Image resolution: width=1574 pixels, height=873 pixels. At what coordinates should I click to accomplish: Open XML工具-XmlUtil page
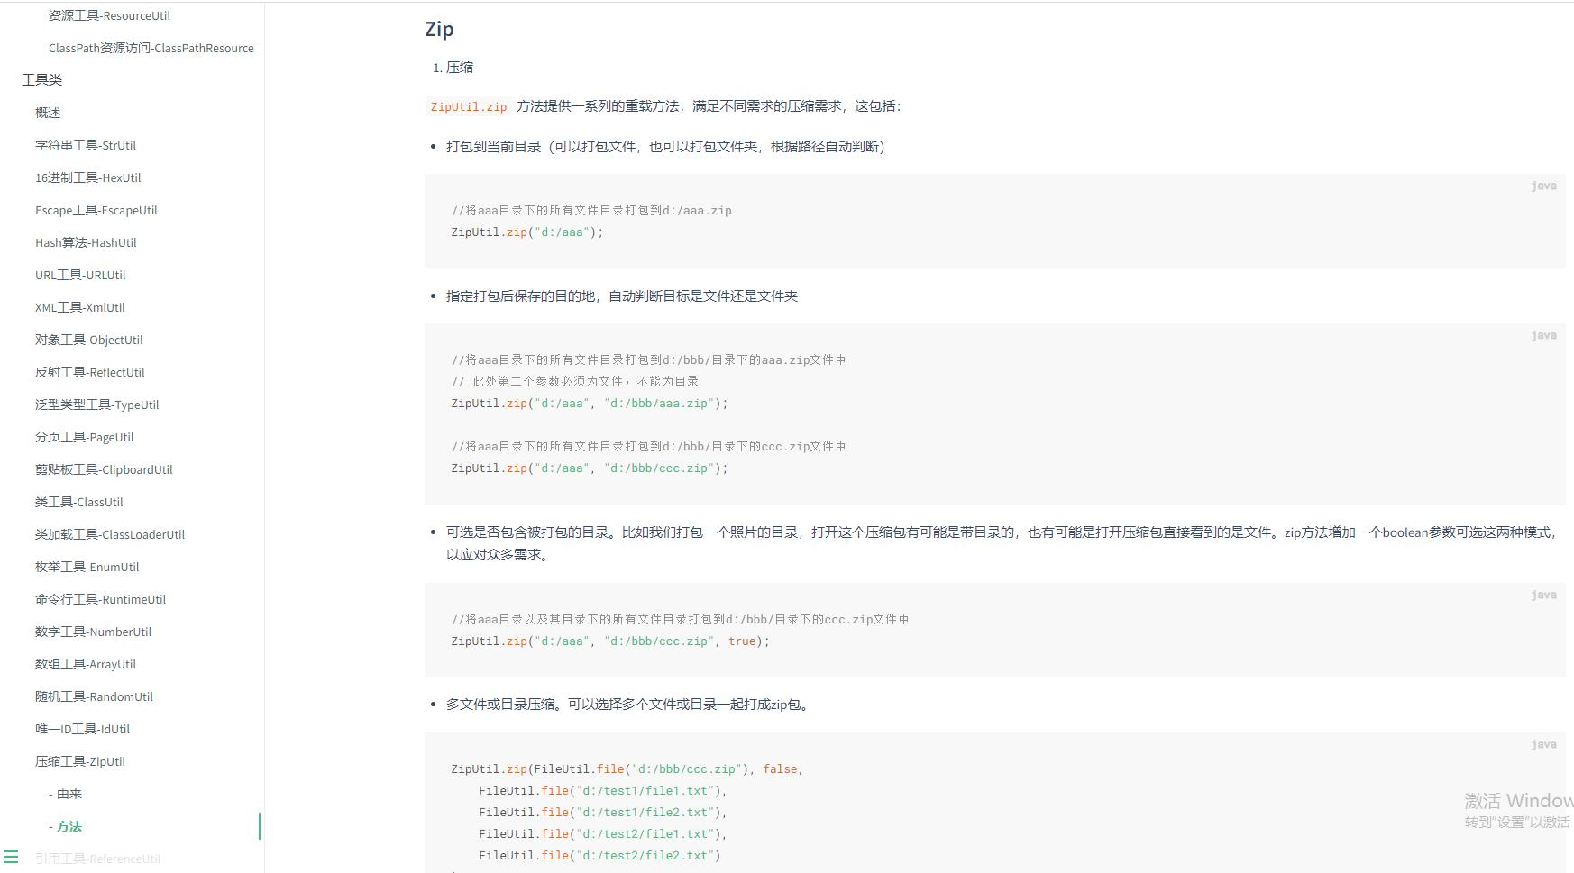pos(80,307)
